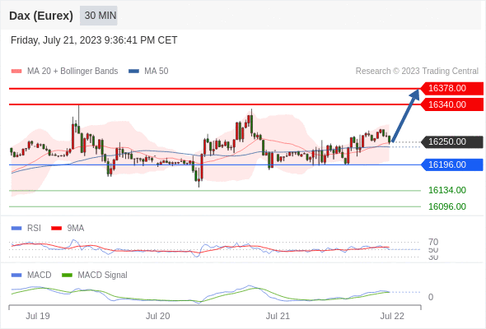Select the 16196.00 pivot price tag
The image size is (486, 329).
[x=452, y=164]
